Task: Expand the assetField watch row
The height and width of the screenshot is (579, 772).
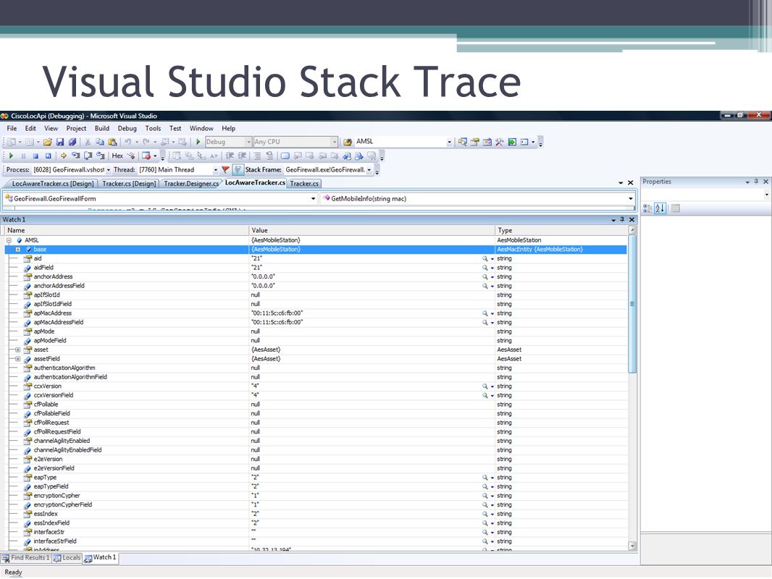Action: [17, 359]
